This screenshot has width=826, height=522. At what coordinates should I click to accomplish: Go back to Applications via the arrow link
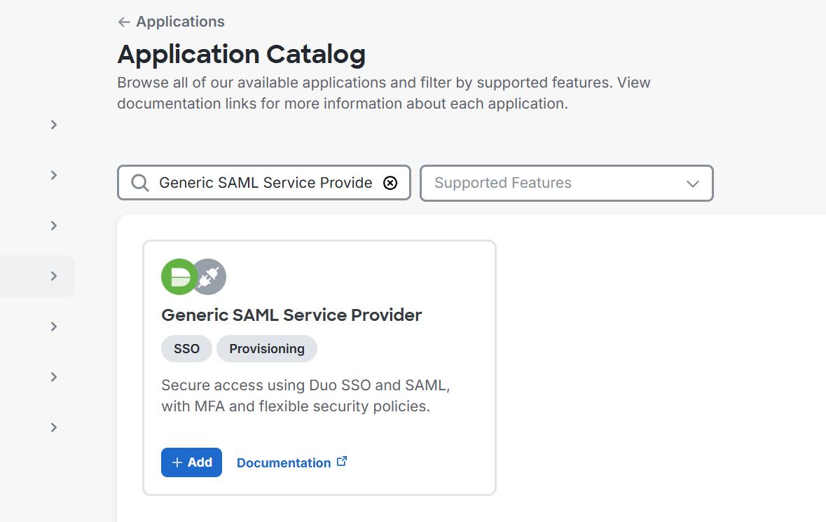(x=171, y=22)
